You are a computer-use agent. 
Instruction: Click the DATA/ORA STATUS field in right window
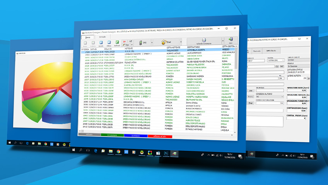299,72
